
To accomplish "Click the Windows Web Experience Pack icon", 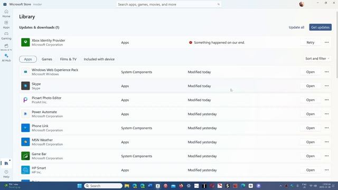I will 25,72.
